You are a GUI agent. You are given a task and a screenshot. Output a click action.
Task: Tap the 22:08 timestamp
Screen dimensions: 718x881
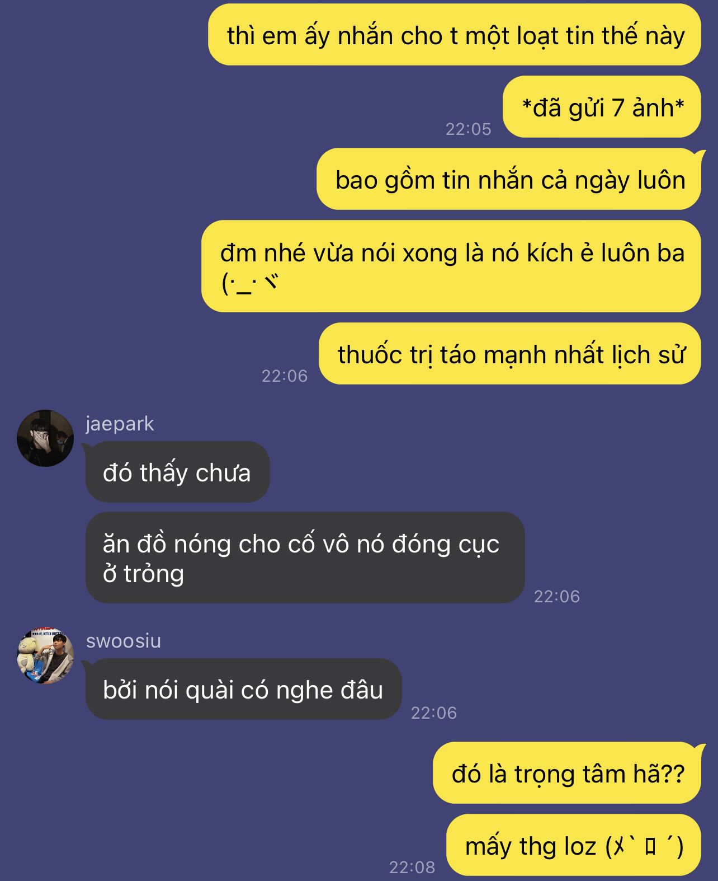coord(412,868)
